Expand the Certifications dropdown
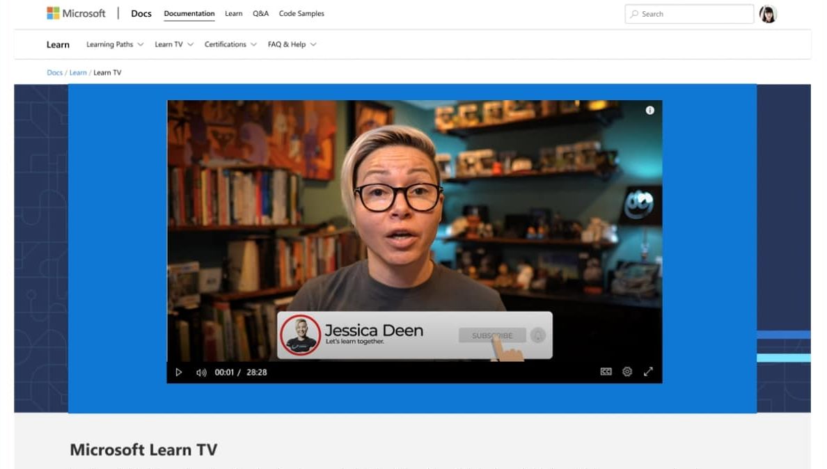The image size is (827, 469). point(230,45)
